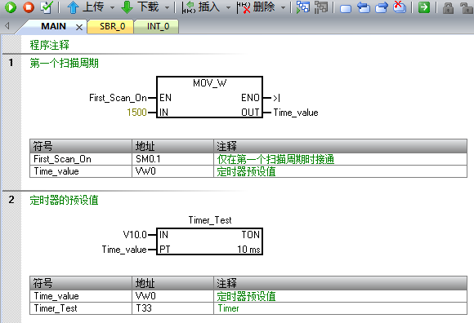Click 地址 header in network 2 table
The image size is (474, 323).
[172, 283]
